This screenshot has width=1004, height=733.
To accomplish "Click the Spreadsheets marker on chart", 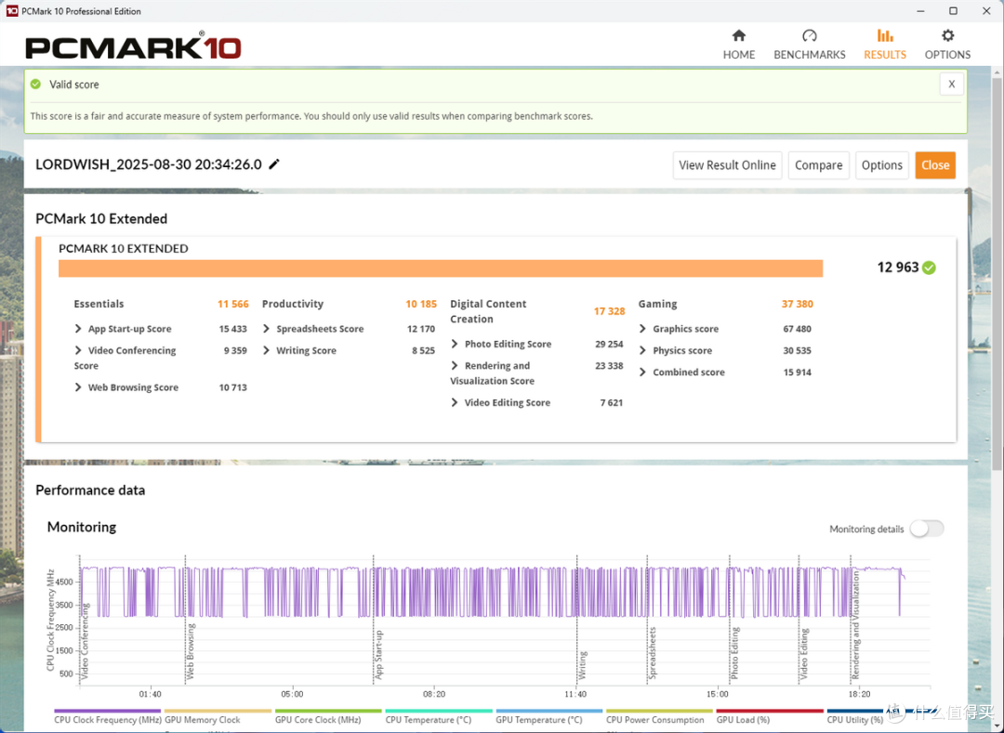I will (653, 653).
